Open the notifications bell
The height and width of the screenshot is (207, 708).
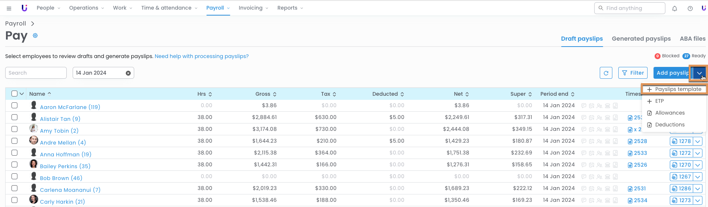coord(675,8)
